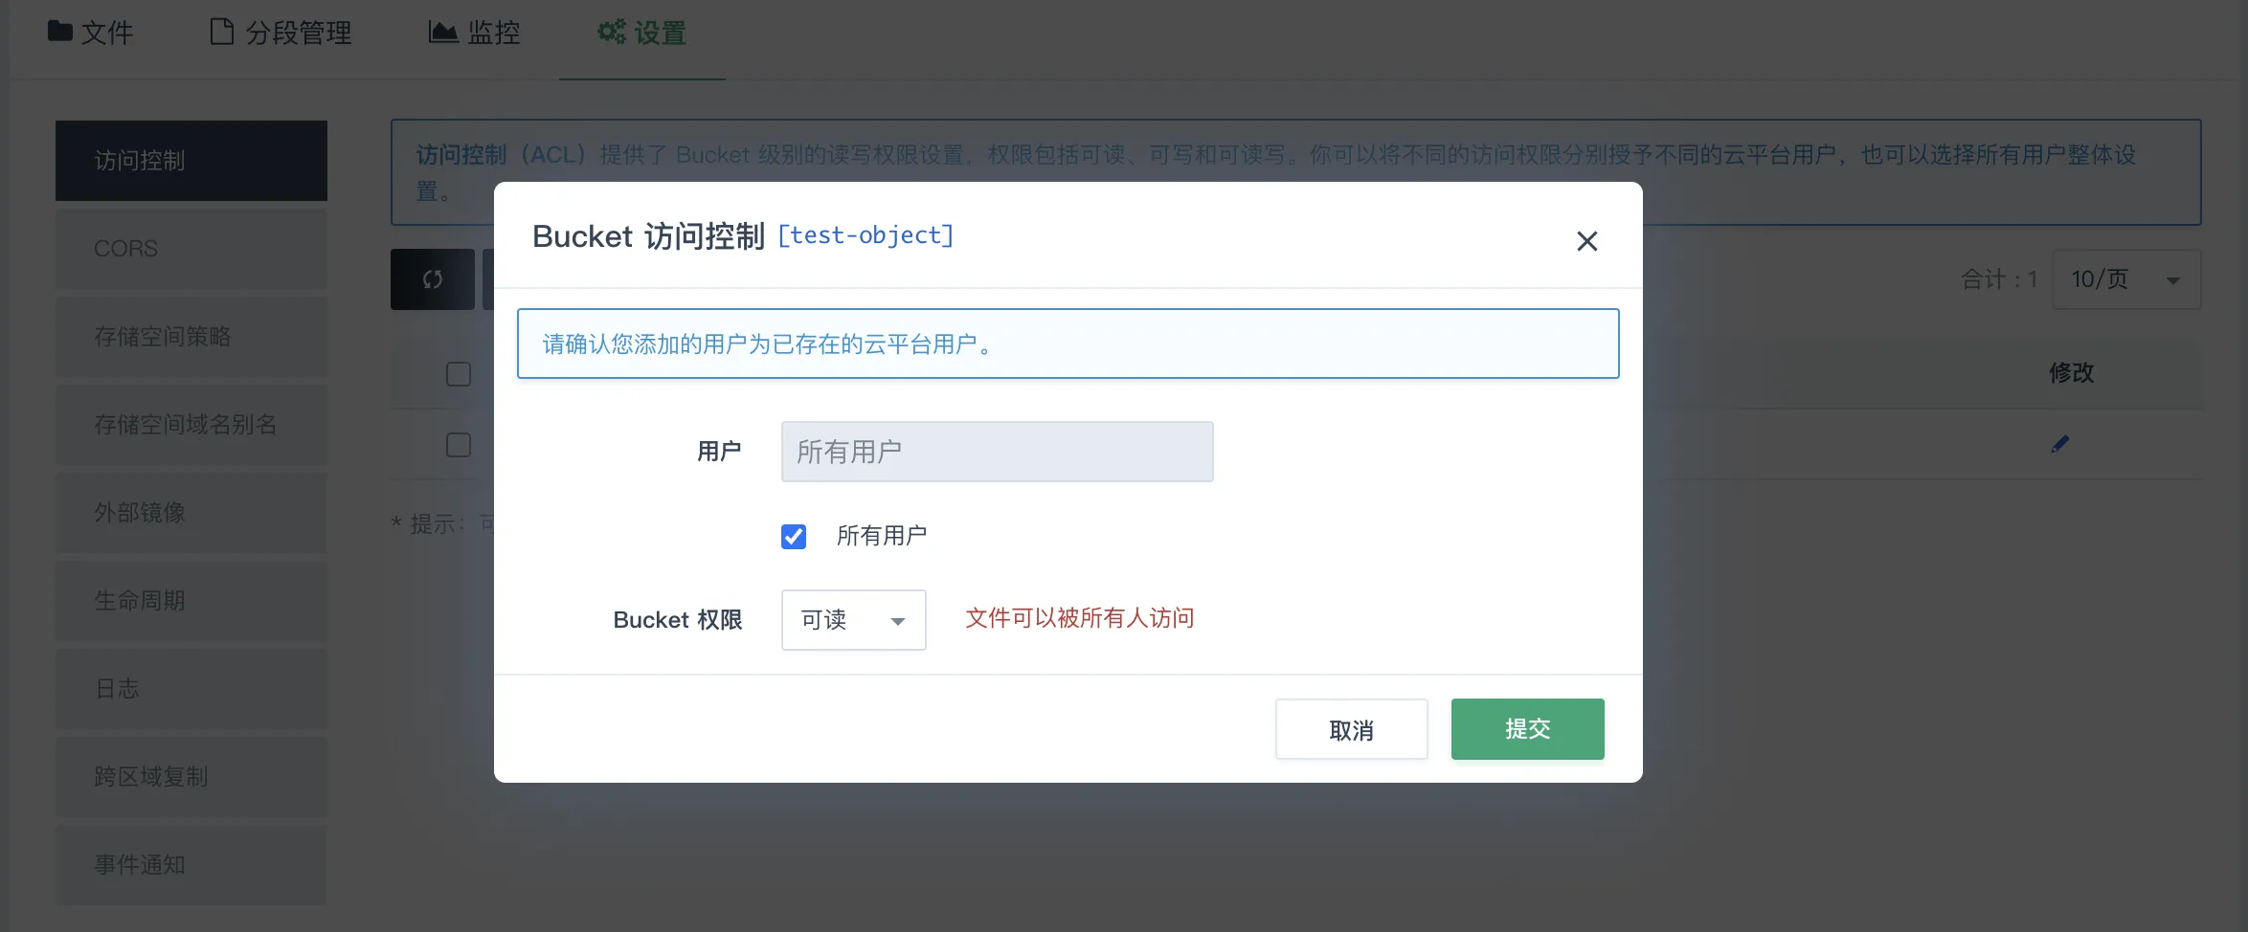Viewport: 2248px width, 932px height.
Task: Check the ACL table row checkbox
Action: 458,445
